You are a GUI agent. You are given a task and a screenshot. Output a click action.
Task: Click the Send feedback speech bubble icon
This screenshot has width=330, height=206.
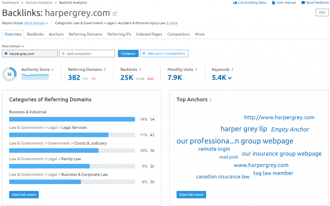[x=303, y=3]
